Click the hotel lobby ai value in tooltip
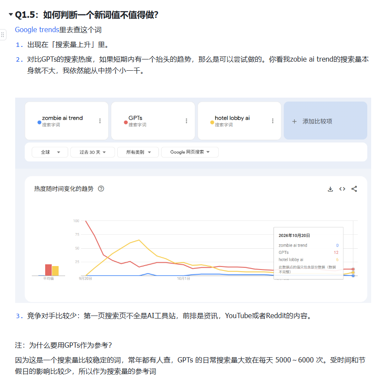Viewport: 379px width, 388px height. [x=337, y=260]
